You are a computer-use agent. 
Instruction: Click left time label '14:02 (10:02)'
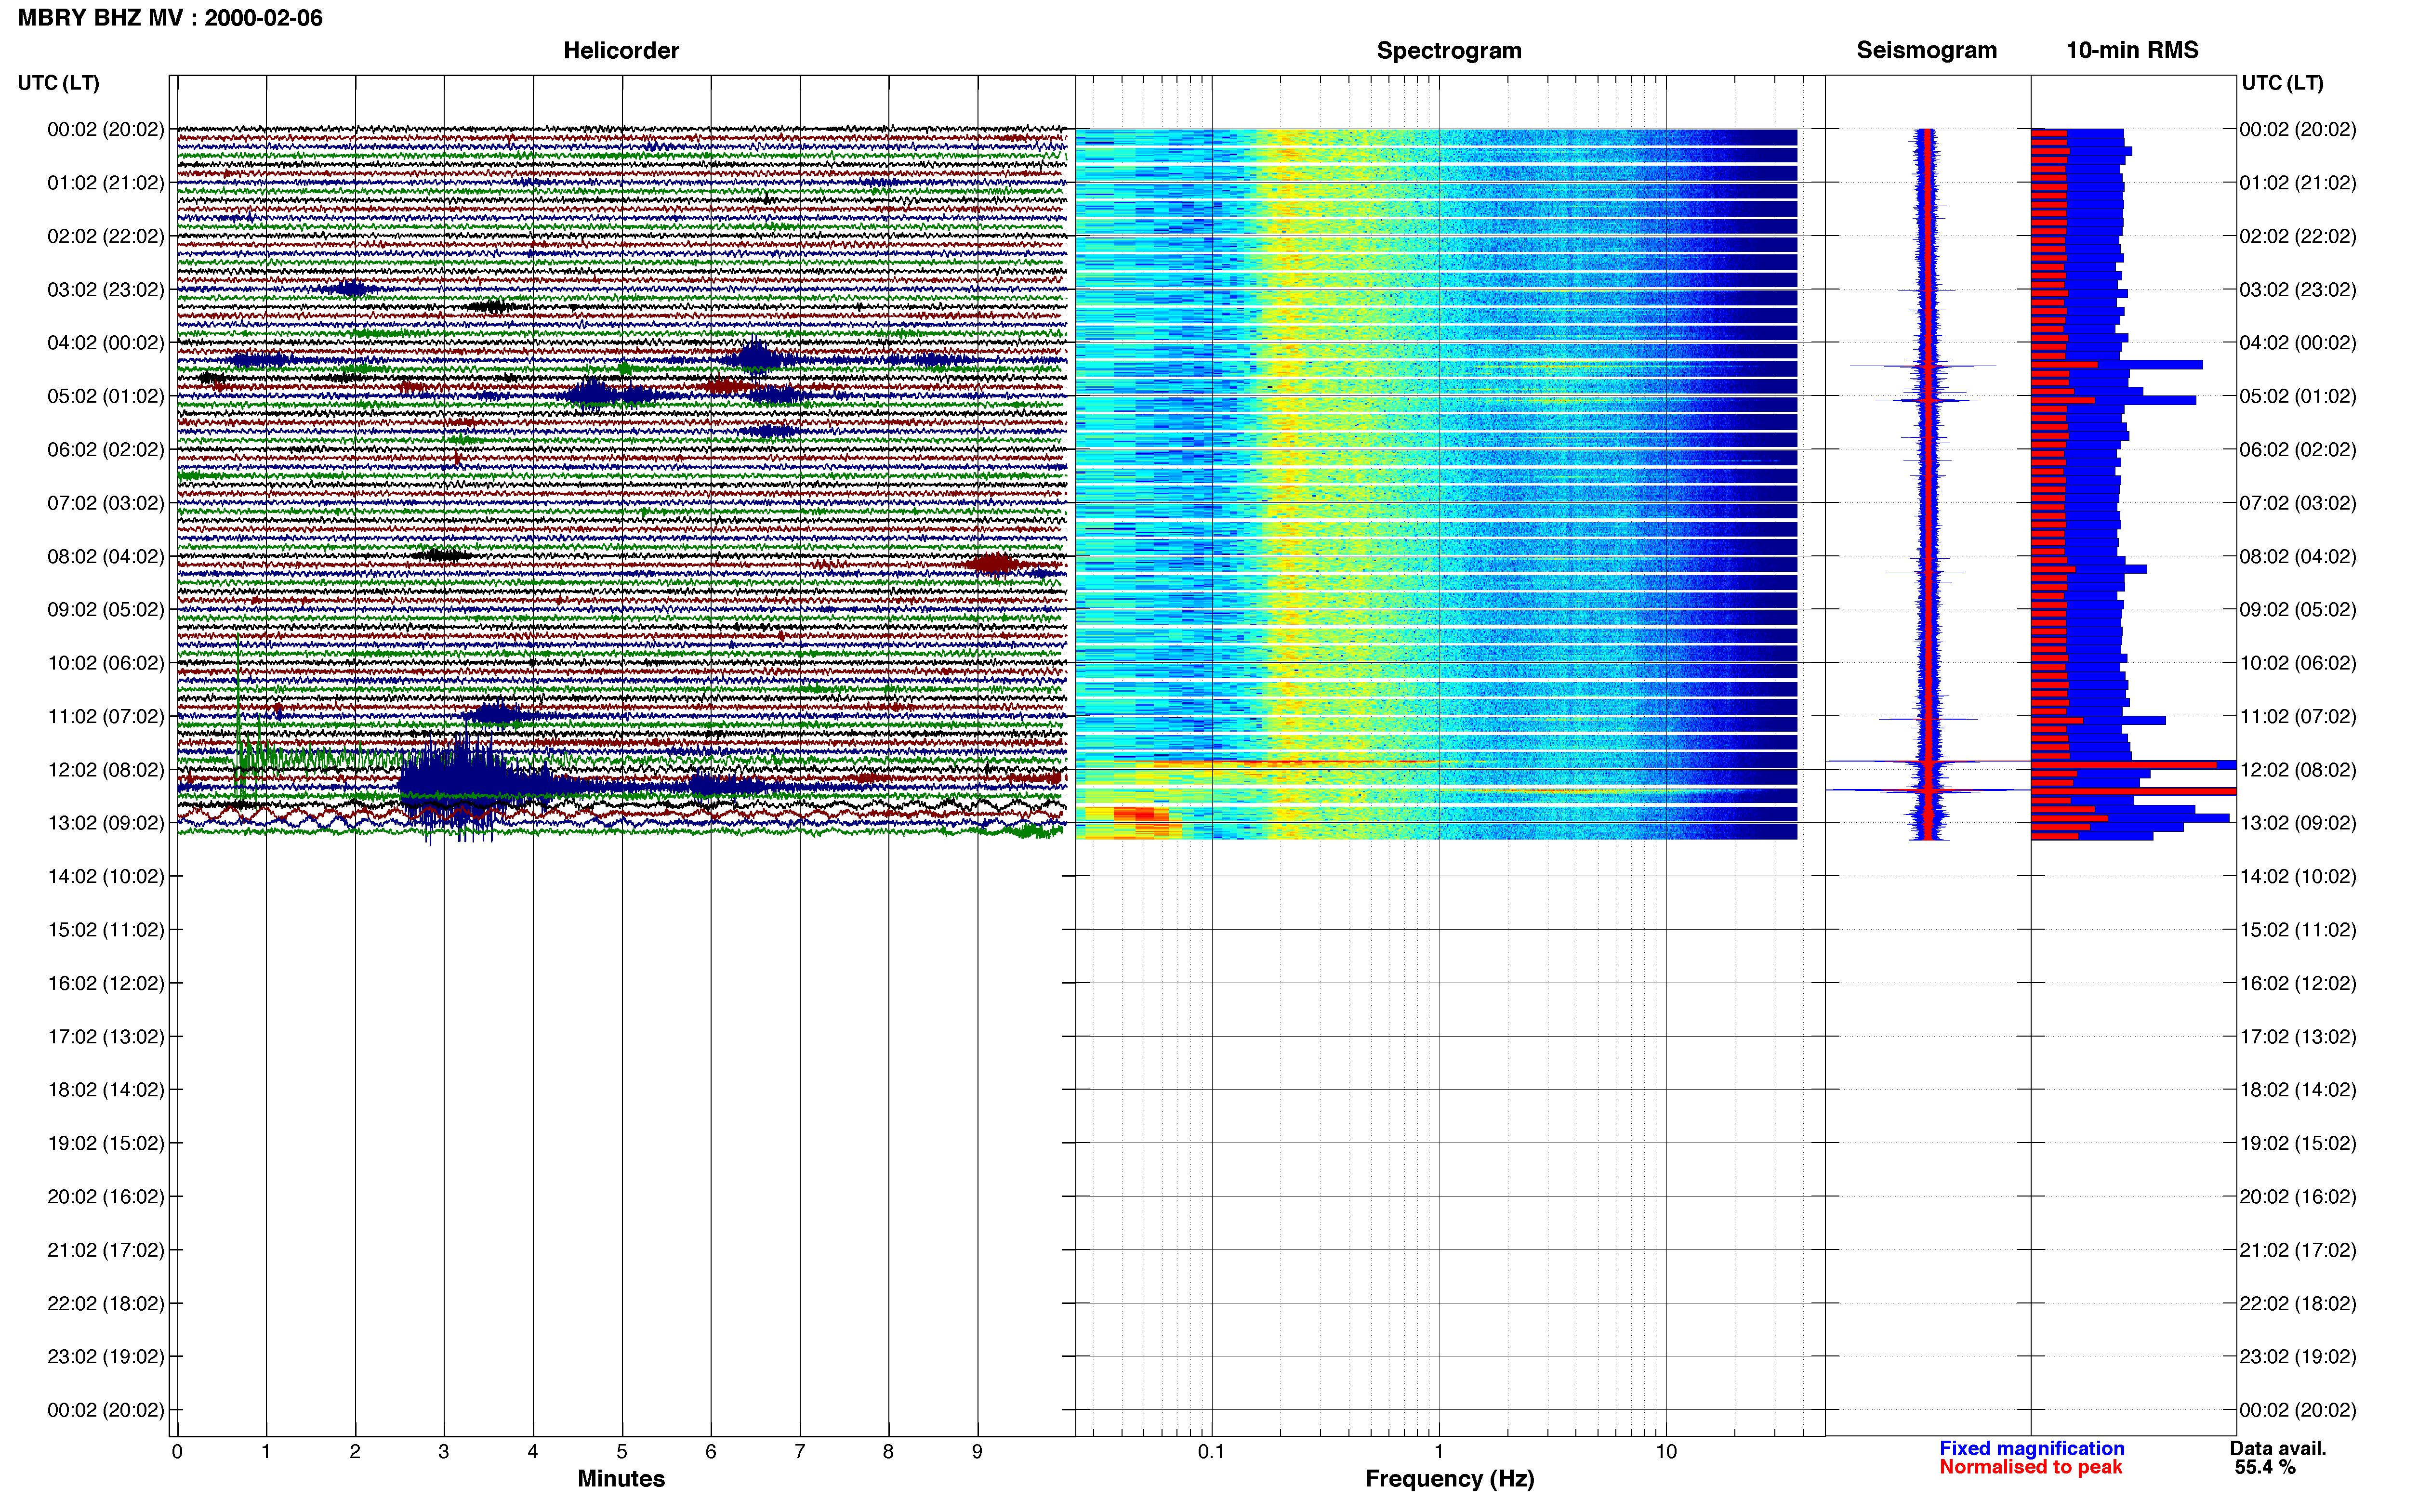pos(105,876)
